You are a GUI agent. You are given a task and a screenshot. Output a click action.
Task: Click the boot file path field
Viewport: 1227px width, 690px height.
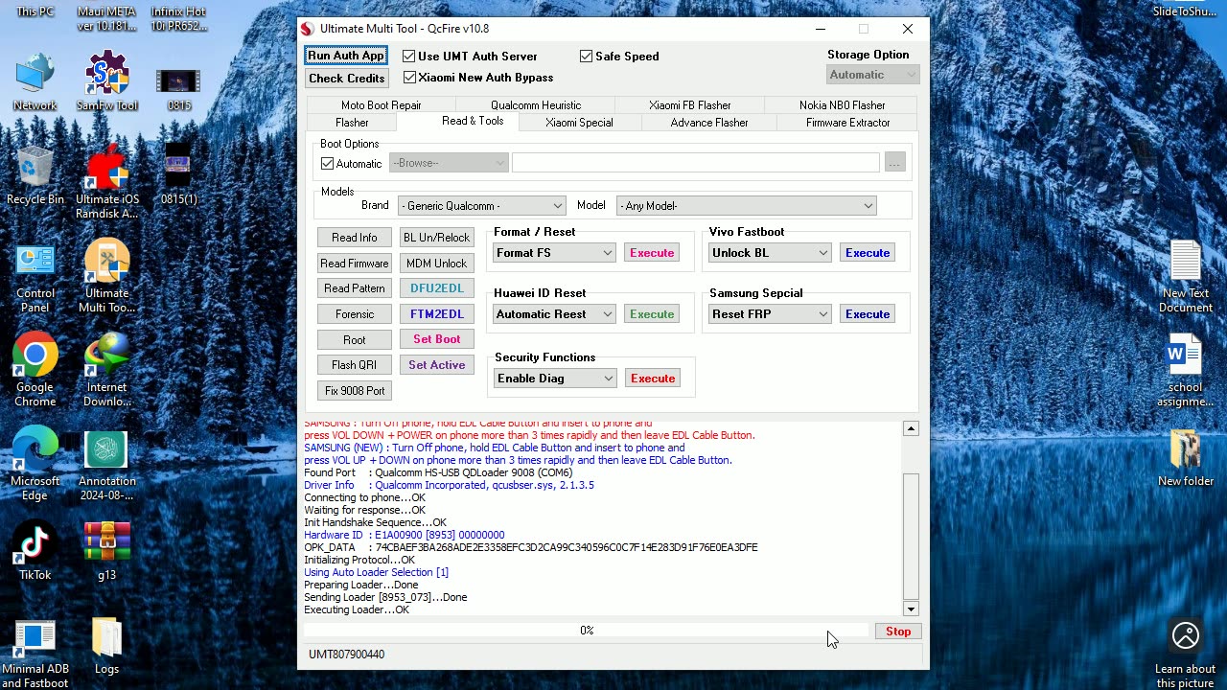coord(695,163)
